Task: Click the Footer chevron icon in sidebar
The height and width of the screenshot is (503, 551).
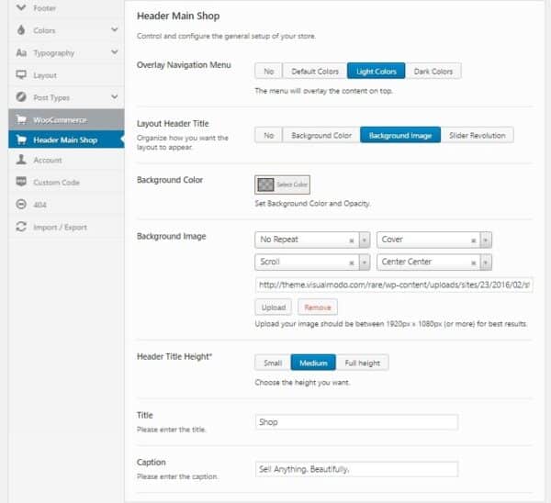Action: [x=21, y=7]
